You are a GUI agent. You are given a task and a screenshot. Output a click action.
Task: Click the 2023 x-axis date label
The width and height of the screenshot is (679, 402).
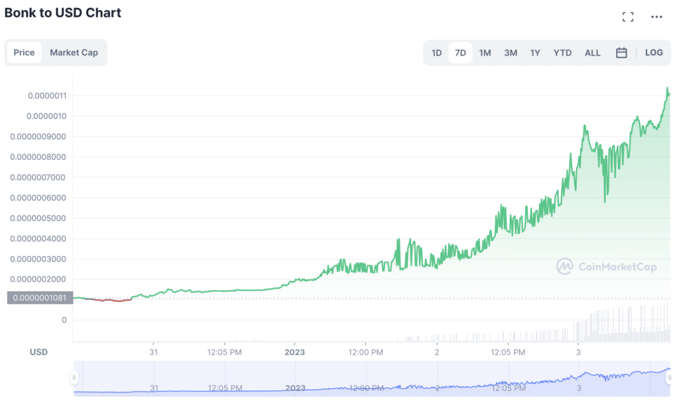pyautogui.click(x=294, y=352)
